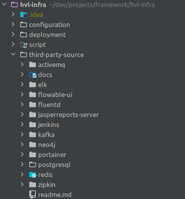This screenshot has width=185, height=199.
Task: Click the docs folder icon
Action: click(x=33, y=75)
